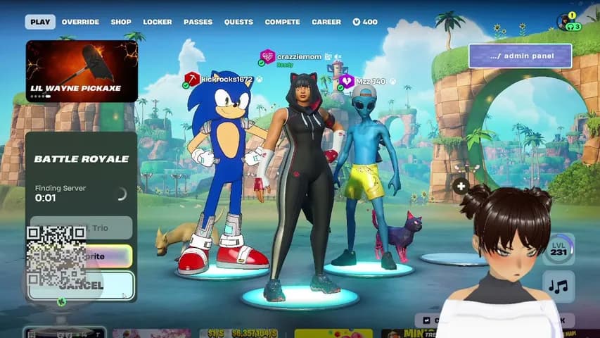The image size is (600, 338).
Task: Open the yellow island tile in bottom row
Action: [x=333, y=333]
